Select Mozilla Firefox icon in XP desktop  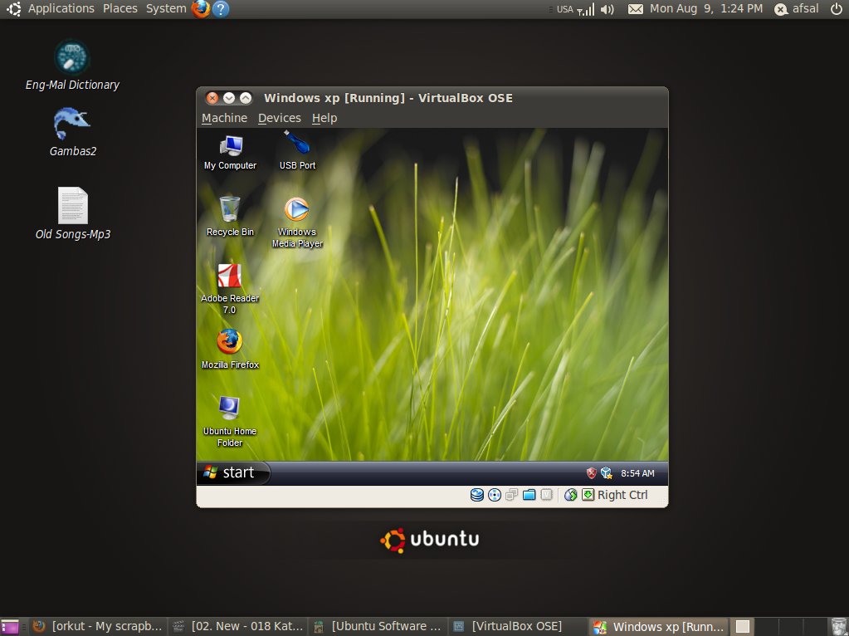tap(230, 350)
